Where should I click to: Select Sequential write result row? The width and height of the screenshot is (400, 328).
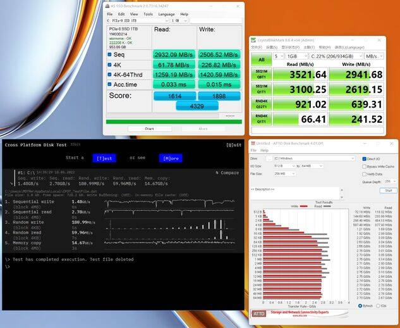tap(120, 204)
